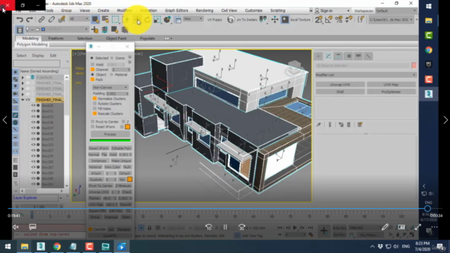Open the Customize menu

[253, 11]
